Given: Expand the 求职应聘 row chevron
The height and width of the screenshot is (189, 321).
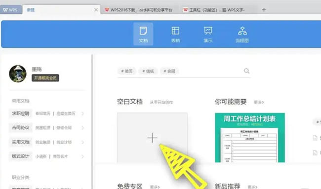Looking at the screenshot, I should (82, 113).
